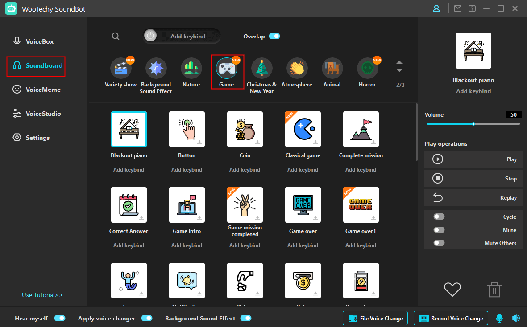The width and height of the screenshot is (527, 327).
Task: Enable the Cycle toggle
Action: pos(439,217)
